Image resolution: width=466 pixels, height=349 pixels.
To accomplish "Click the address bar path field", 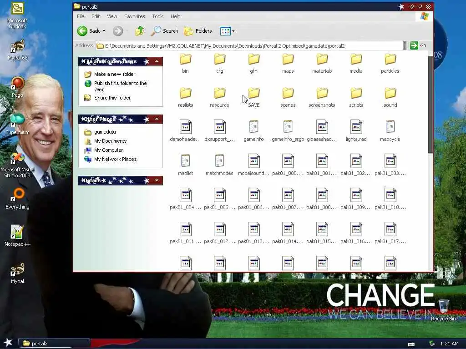I will coord(249,46).
